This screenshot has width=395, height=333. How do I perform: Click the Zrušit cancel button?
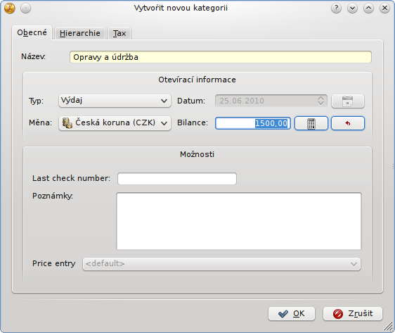pos(353,314)
